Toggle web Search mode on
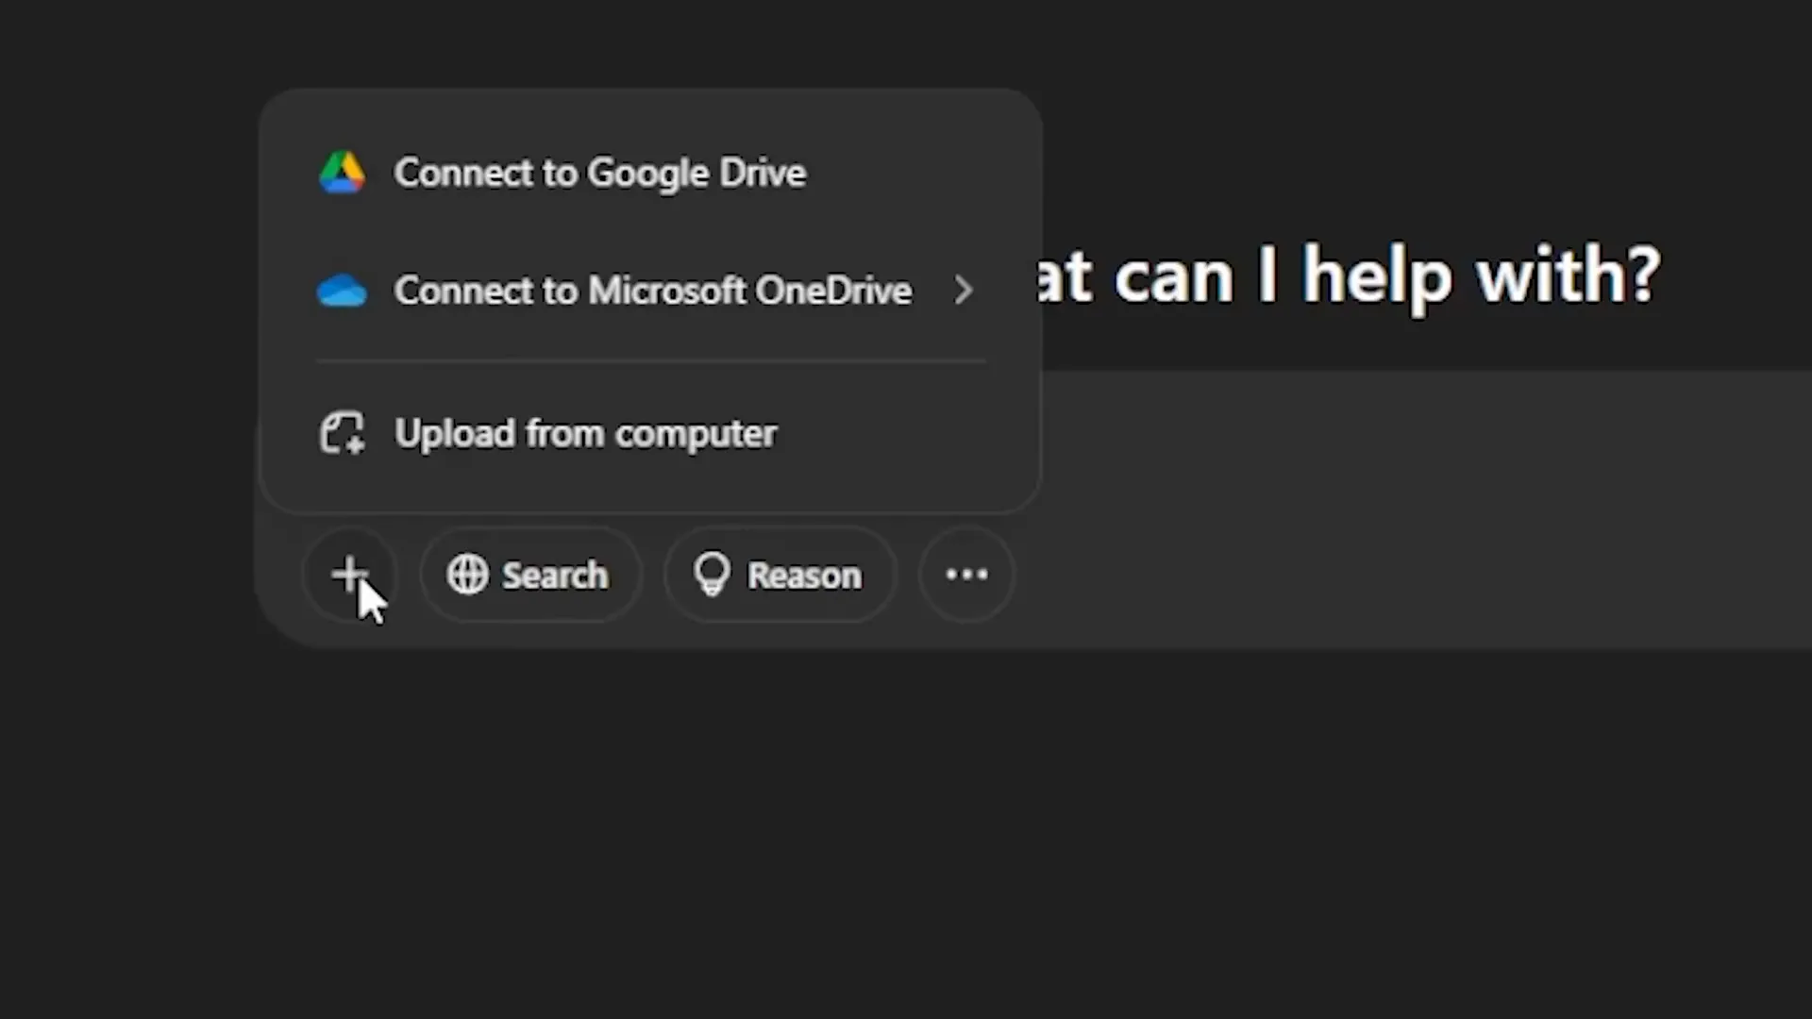Screen dimensions: 1812x1019 [530, 575]
